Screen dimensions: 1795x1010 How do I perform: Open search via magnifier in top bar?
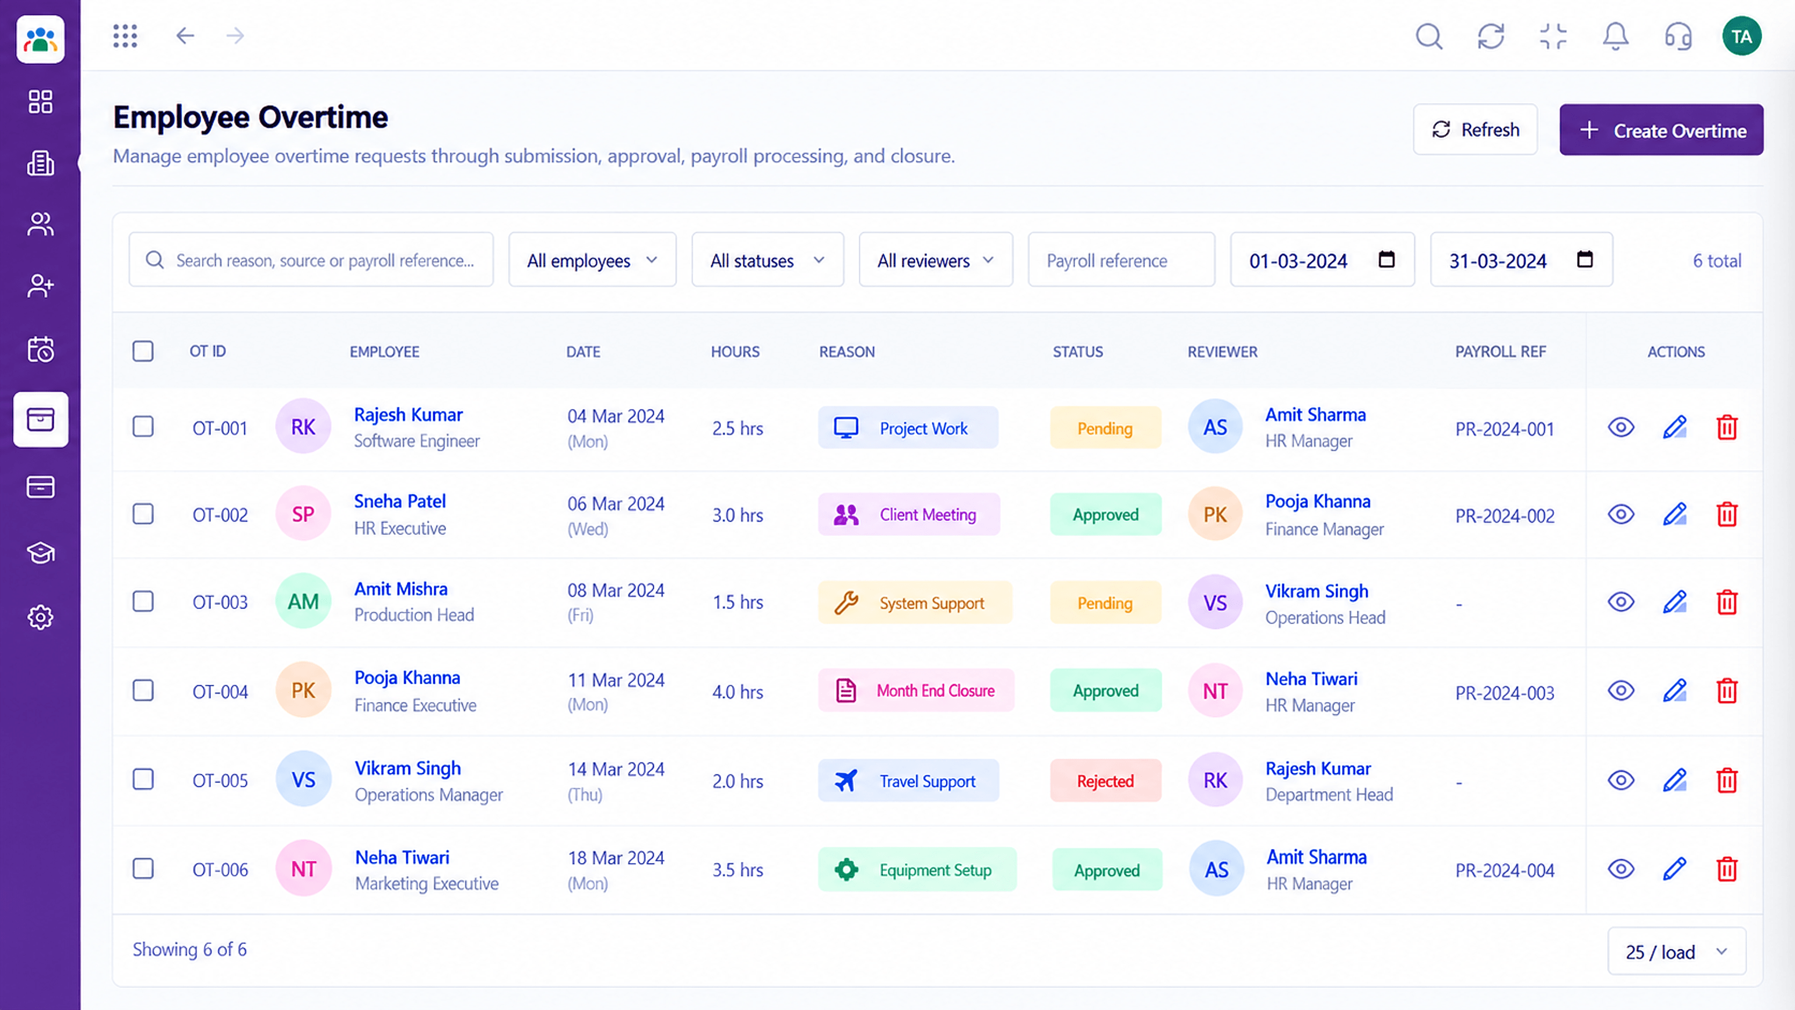click(x=1428, y=36)
